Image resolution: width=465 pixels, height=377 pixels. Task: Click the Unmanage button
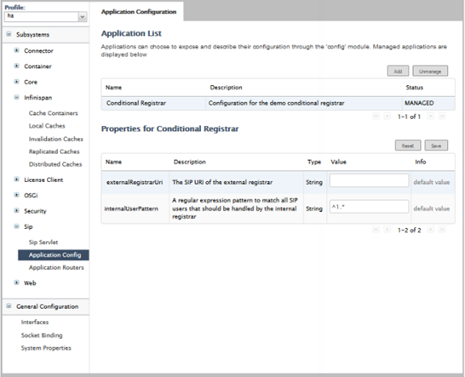430,71
